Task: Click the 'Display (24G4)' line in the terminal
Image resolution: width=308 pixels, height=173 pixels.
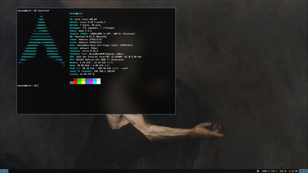Action: [x=102, y=34]
